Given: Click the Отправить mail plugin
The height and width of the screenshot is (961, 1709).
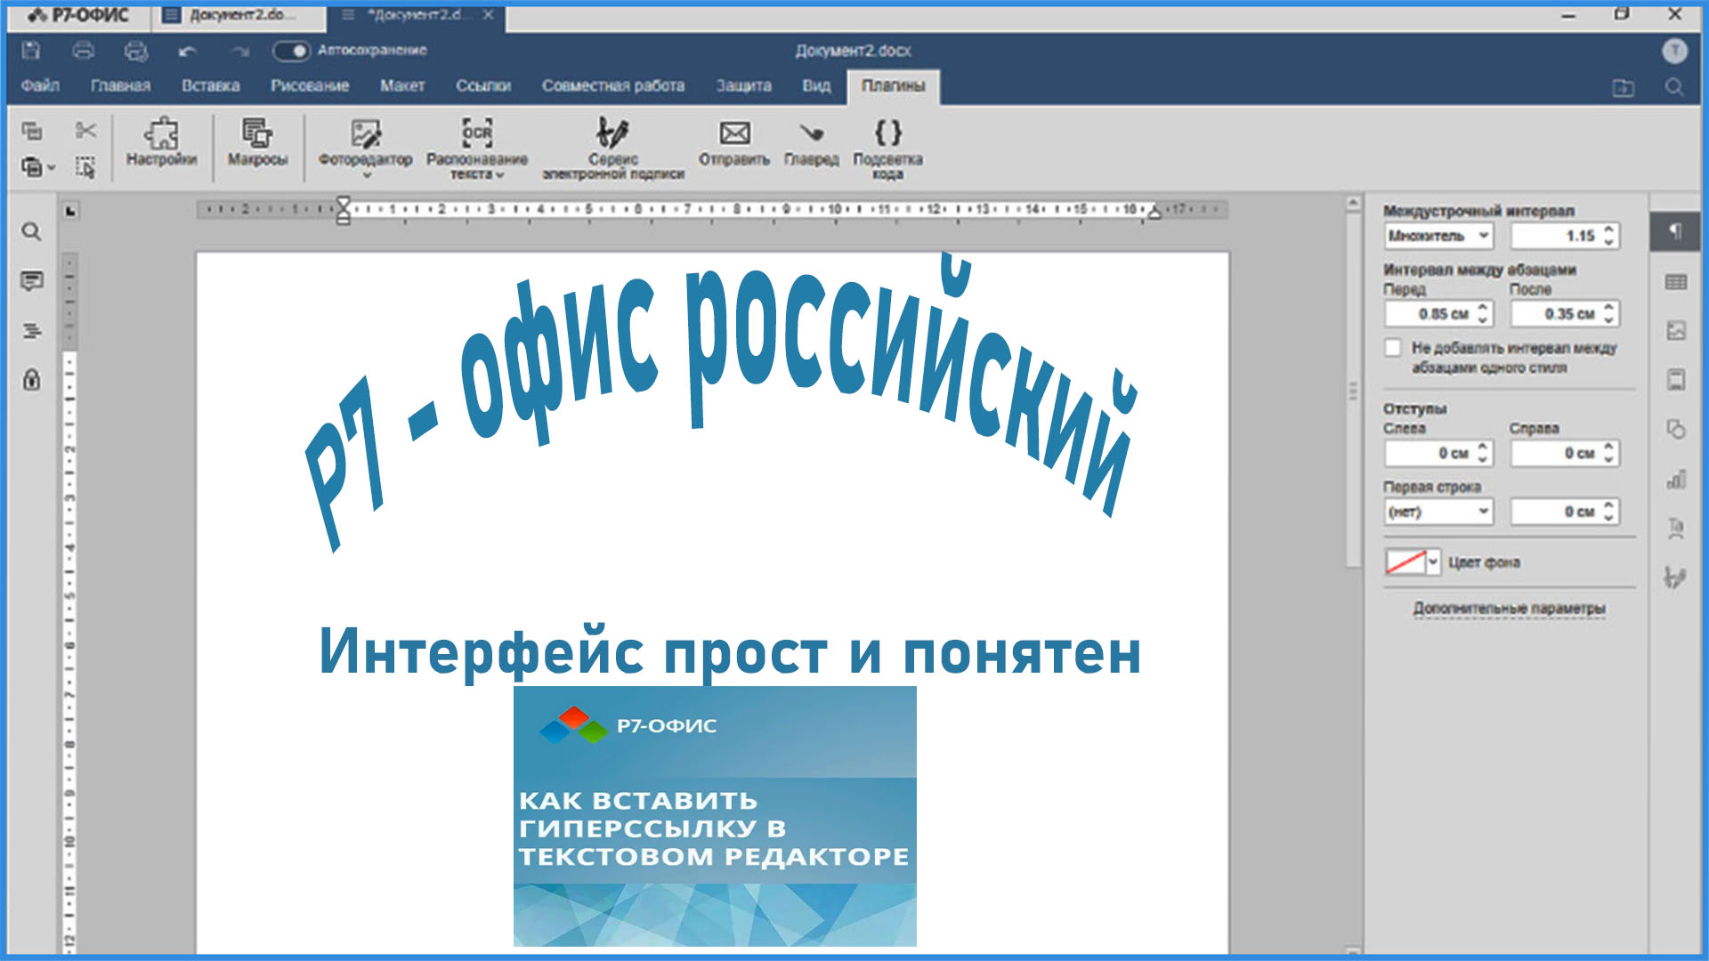Looking at the screenshot, I should click(734, 142).
